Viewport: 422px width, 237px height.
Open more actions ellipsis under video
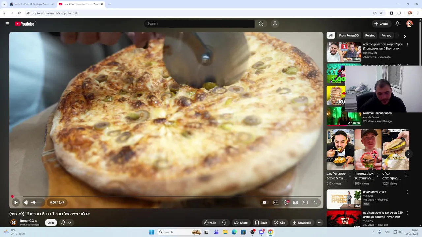coord(319,223)
